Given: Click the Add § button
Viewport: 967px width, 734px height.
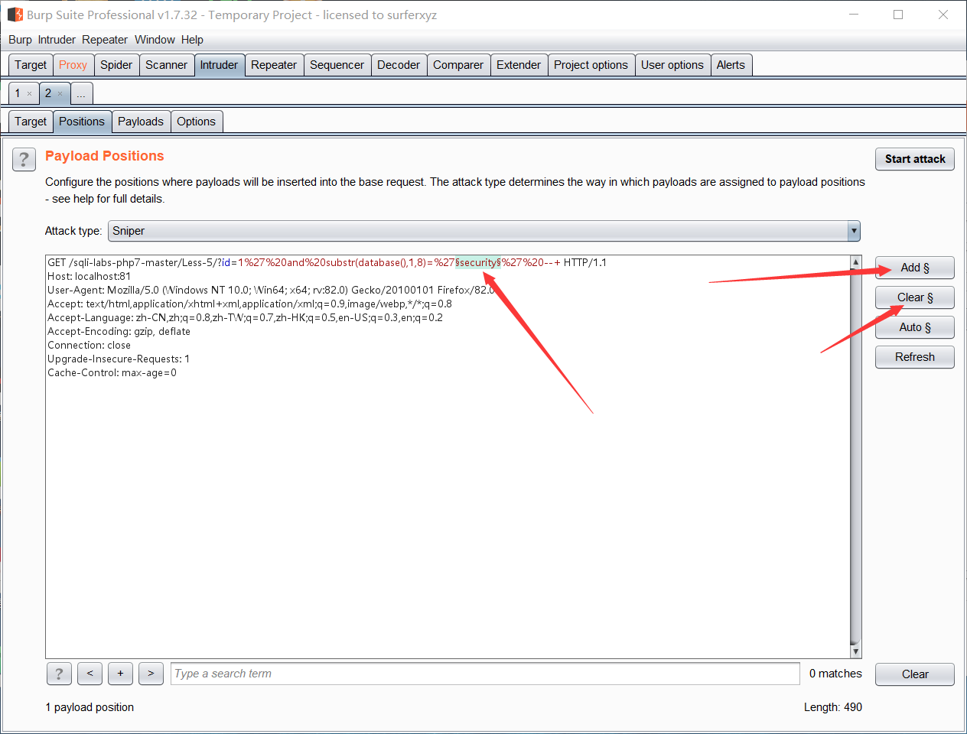Looking at the screenshot, I should [x=915, y=268].
